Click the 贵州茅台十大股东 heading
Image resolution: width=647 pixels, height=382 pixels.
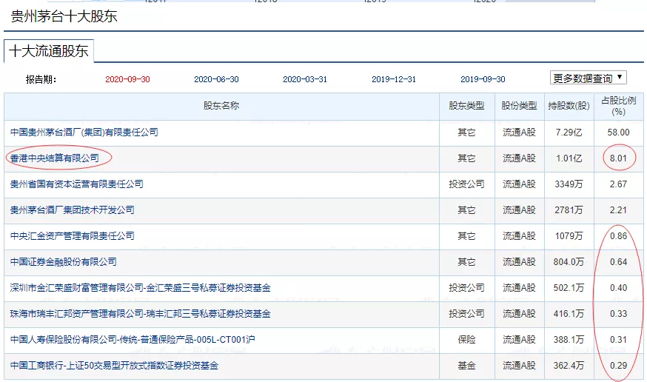tap(64, 16)
